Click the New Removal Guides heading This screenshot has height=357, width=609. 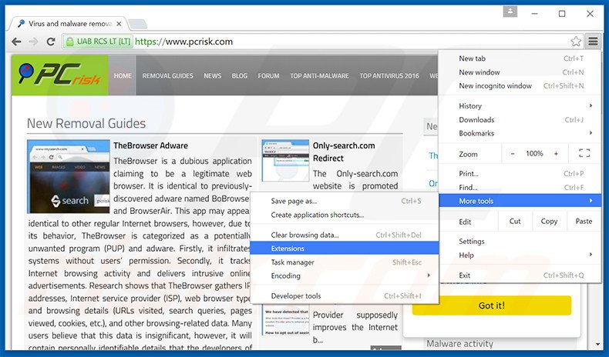(x=86, y=124)
